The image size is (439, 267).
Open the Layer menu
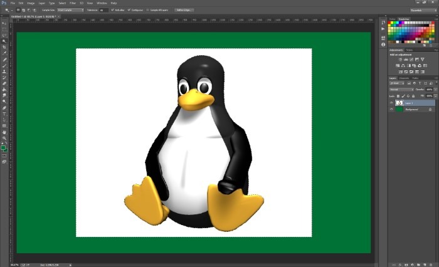(x=42, y=3)
